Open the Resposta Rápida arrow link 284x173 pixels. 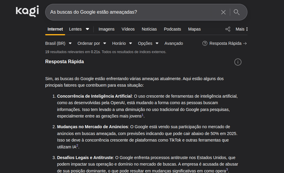228,43
